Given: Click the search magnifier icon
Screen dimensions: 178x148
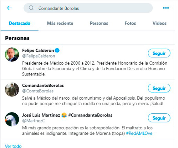Looking at the screenshot, I should pyautogui.click(x=31, y=8).
